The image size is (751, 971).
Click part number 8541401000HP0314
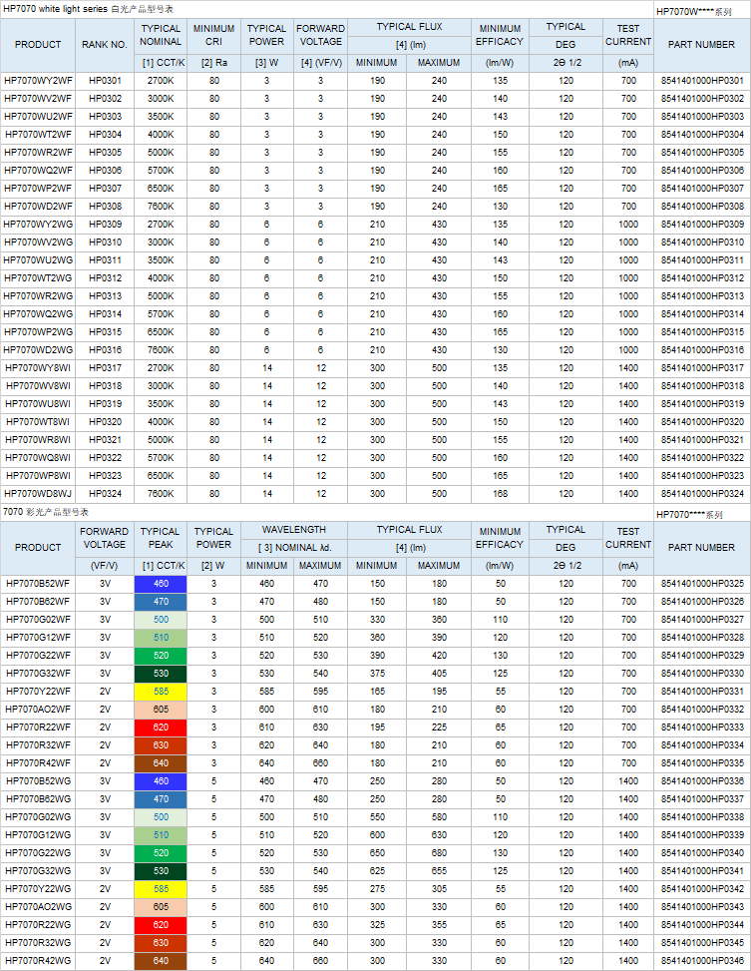pyautogui.click(x=702, y=314)
